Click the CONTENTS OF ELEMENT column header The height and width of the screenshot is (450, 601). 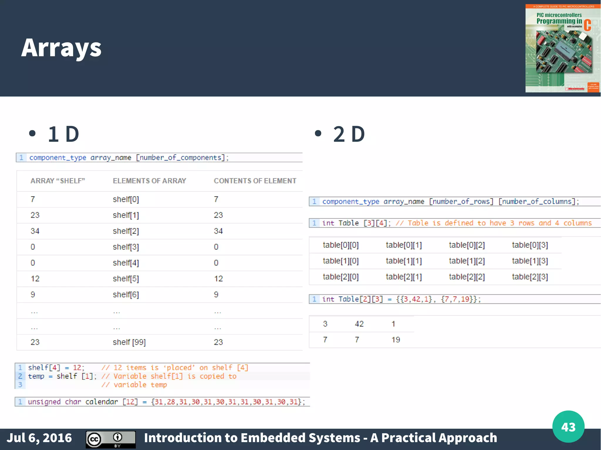click(255, 181)
